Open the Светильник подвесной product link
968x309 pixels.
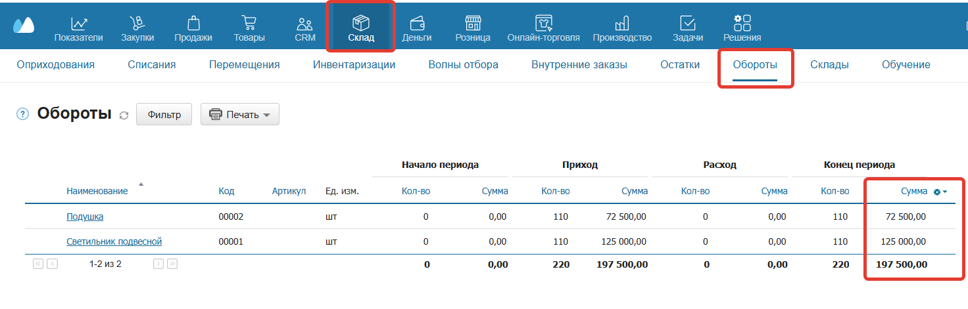[114, 241]
